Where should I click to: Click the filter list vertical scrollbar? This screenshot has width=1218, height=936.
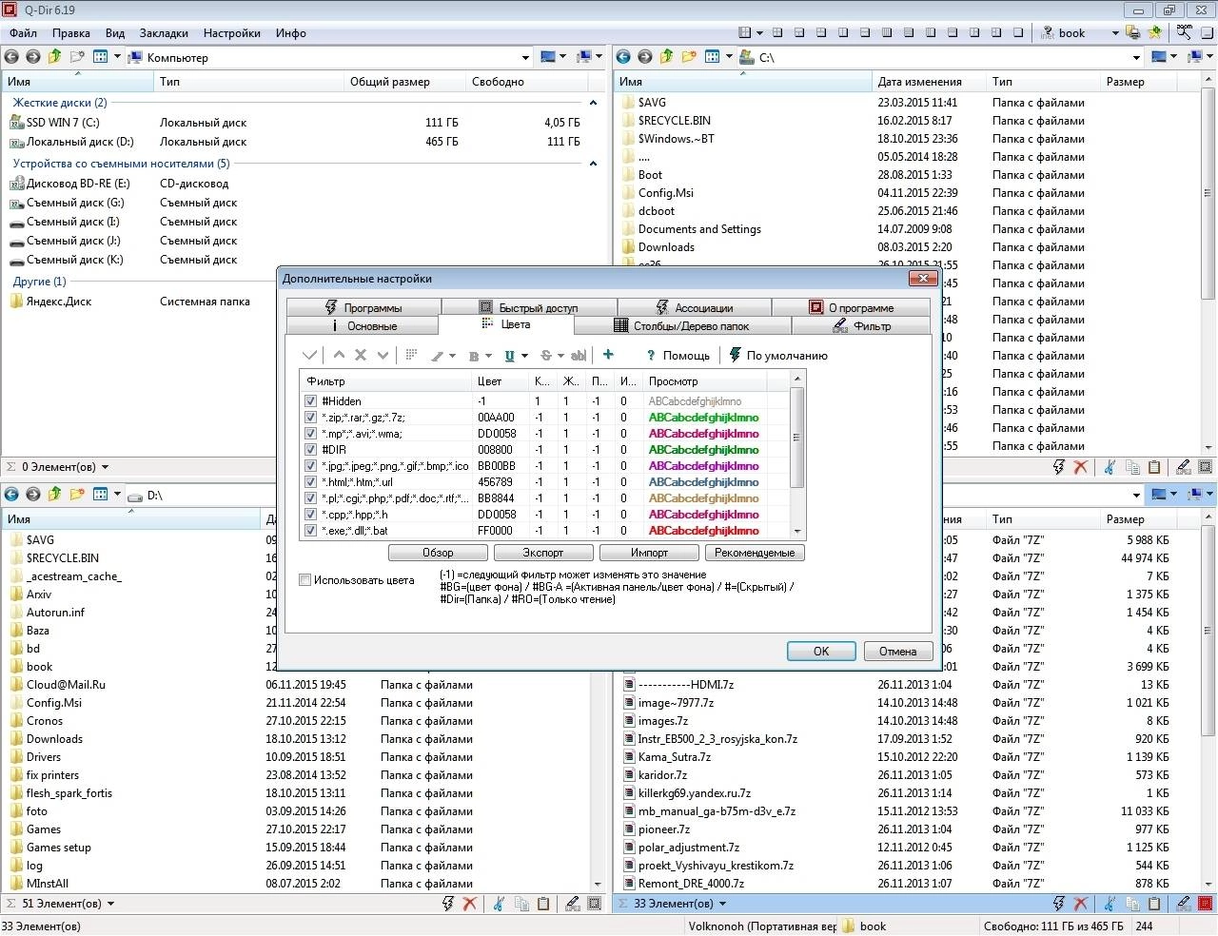pos(796,457)
